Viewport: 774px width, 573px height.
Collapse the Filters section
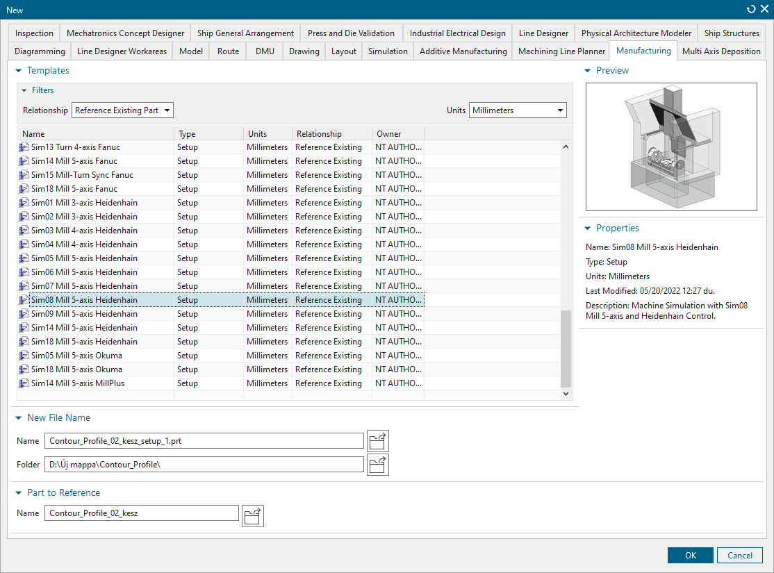pos(24,90)
